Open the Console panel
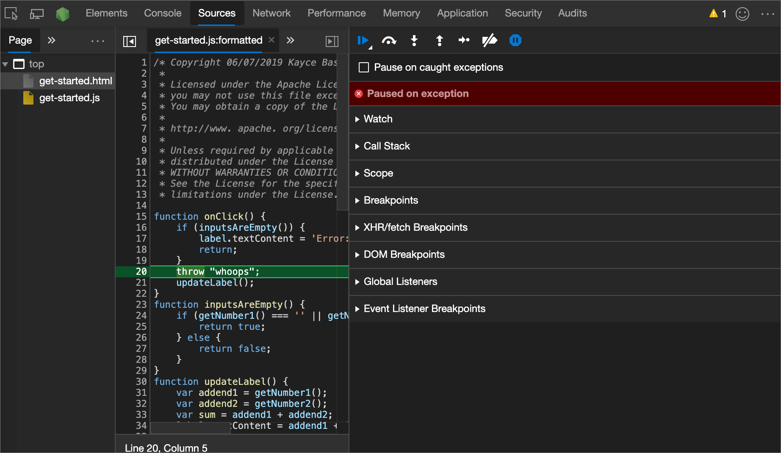Image resolution: width=781 pixels, height=453 pixels. (x=162, y=13)
